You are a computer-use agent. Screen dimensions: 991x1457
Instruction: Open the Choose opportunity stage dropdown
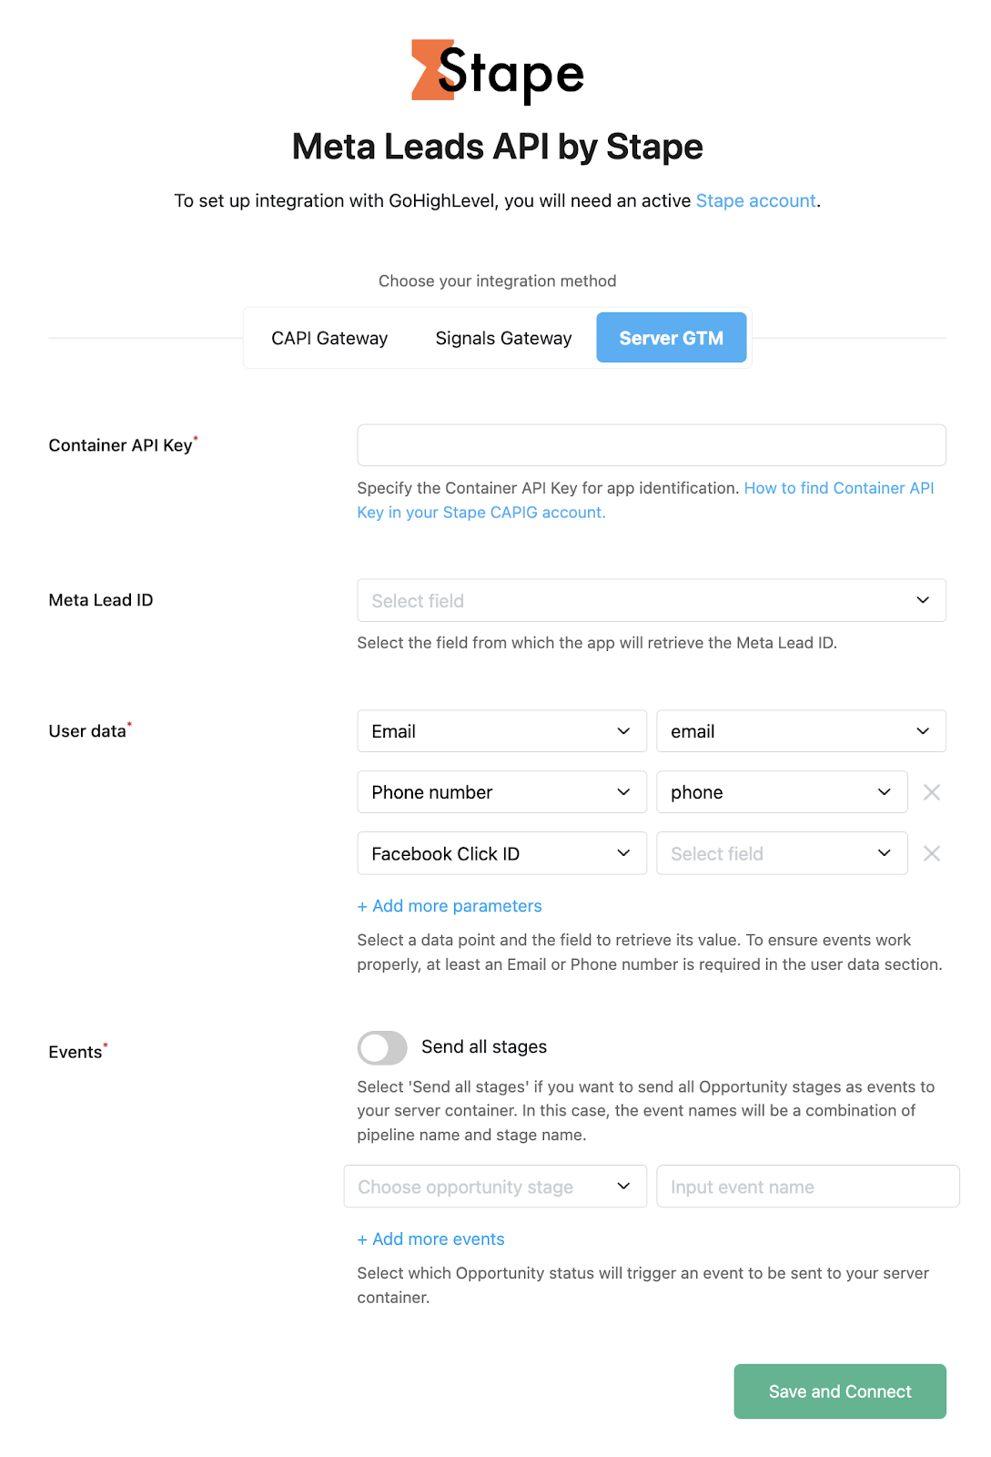click(495, 1187)
